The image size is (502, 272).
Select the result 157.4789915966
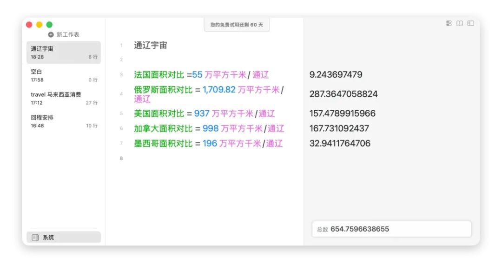pyautogui.click(x=342, y=113)
